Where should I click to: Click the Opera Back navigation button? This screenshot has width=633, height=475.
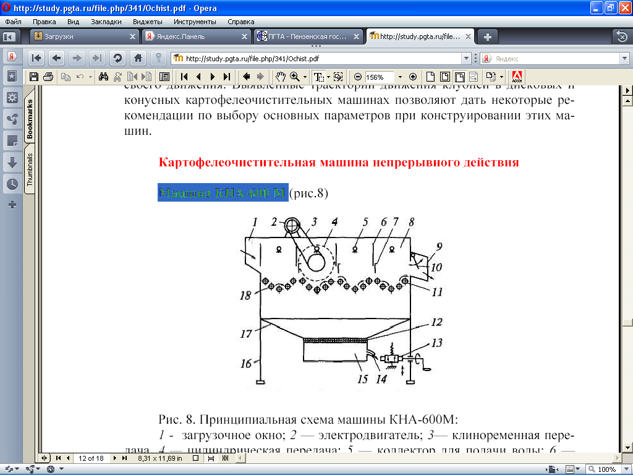(56, 59)
